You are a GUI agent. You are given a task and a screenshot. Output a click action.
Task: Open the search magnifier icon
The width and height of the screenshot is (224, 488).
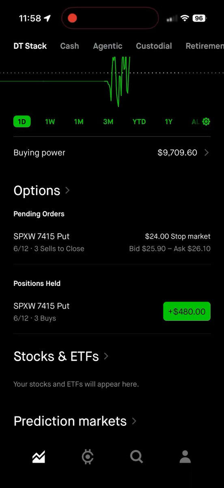[137, 457]
